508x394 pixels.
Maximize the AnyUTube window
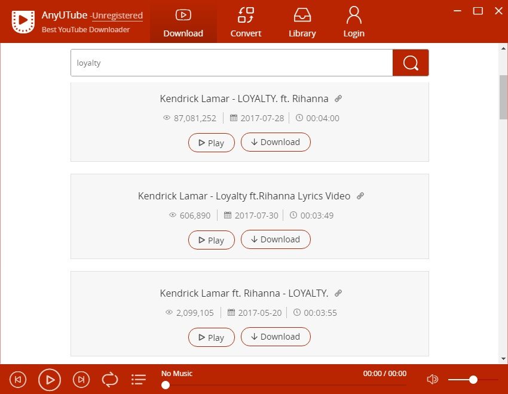478,11
